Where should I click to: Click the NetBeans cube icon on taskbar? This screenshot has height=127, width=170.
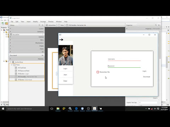(83, 109)
